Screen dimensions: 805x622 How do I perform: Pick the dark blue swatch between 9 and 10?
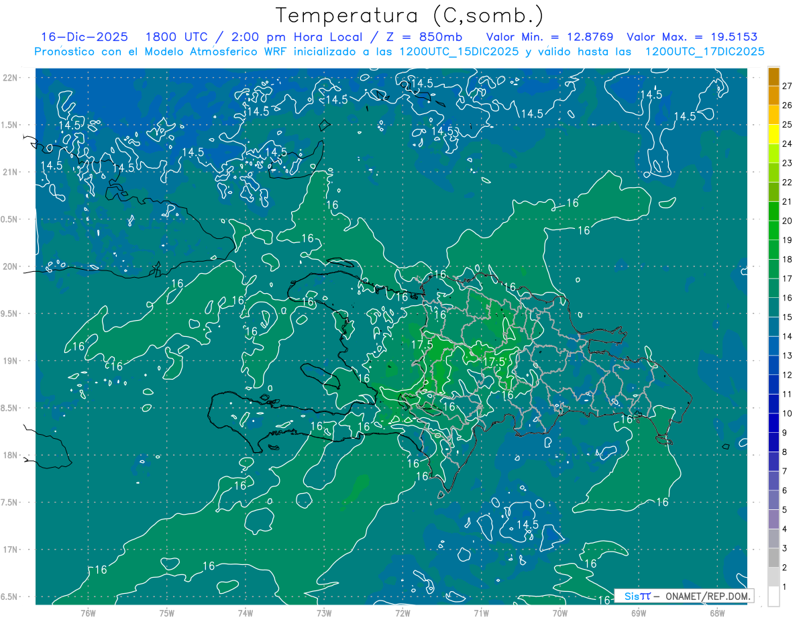click(773, 423)
